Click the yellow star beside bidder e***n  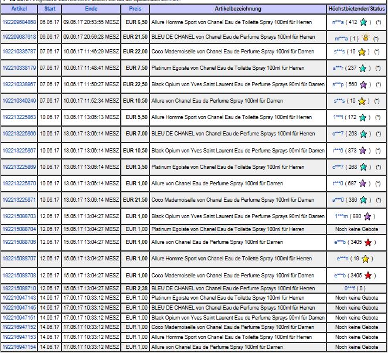(x=365, y=259)
